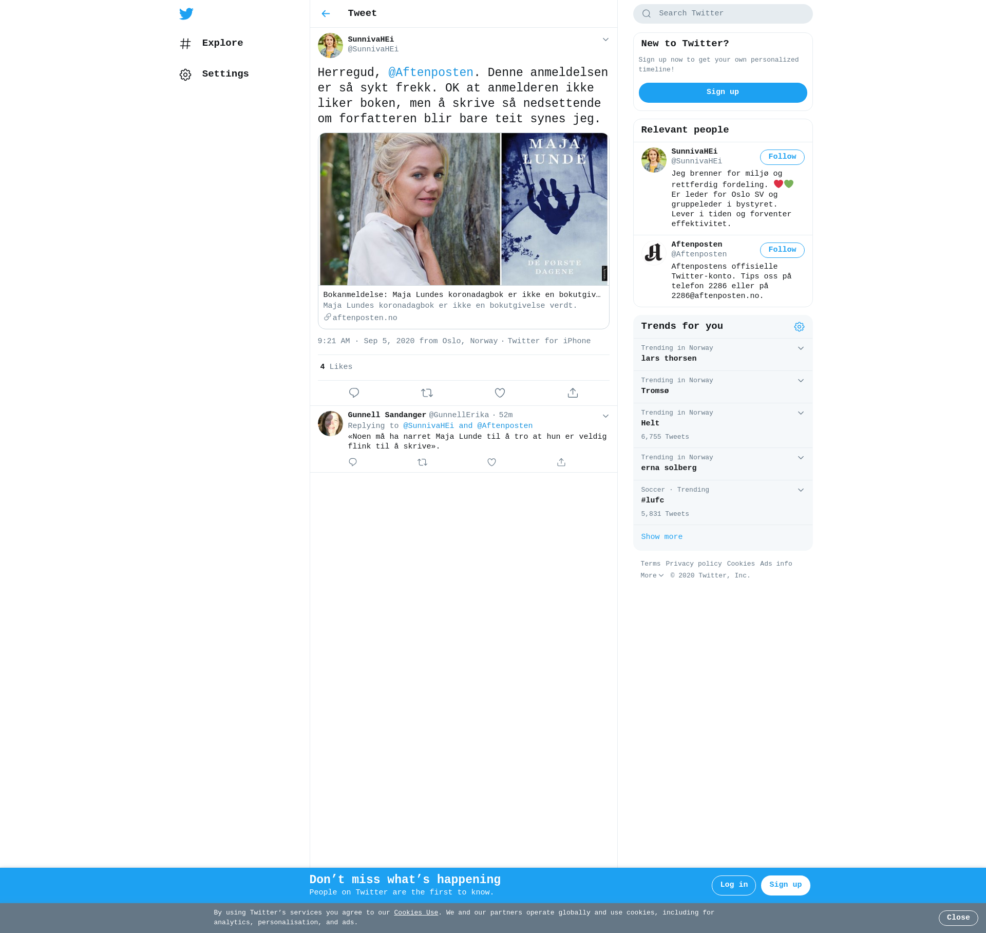This screenshot has width=986, height=933.
Task: Open the Maja Lunde article image
Action: tap(463, 209)
